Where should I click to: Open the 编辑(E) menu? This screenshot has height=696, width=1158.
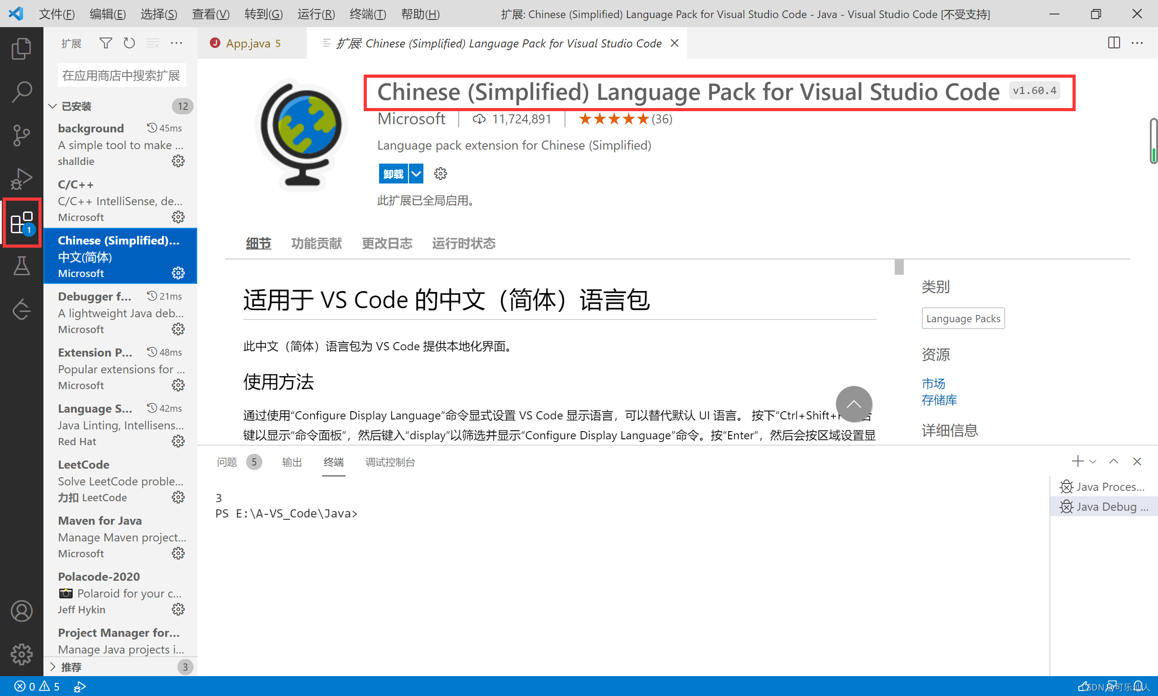tap(108, 14)
